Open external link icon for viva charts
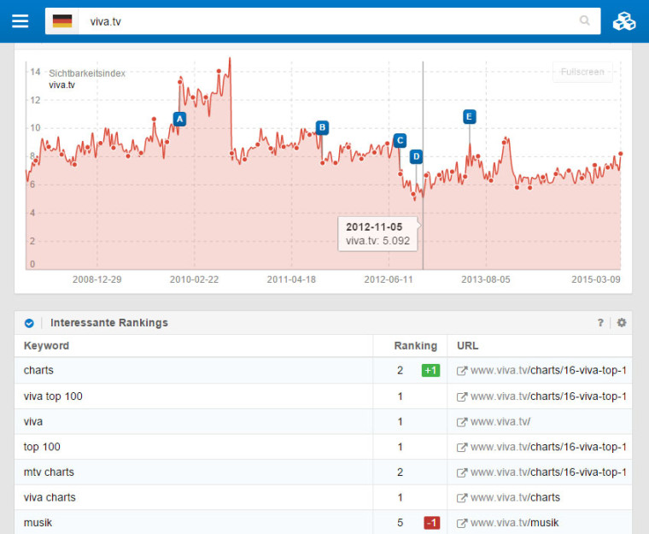Image resolution: width=649 pixels, height=534 pixels. click(461, 498)
